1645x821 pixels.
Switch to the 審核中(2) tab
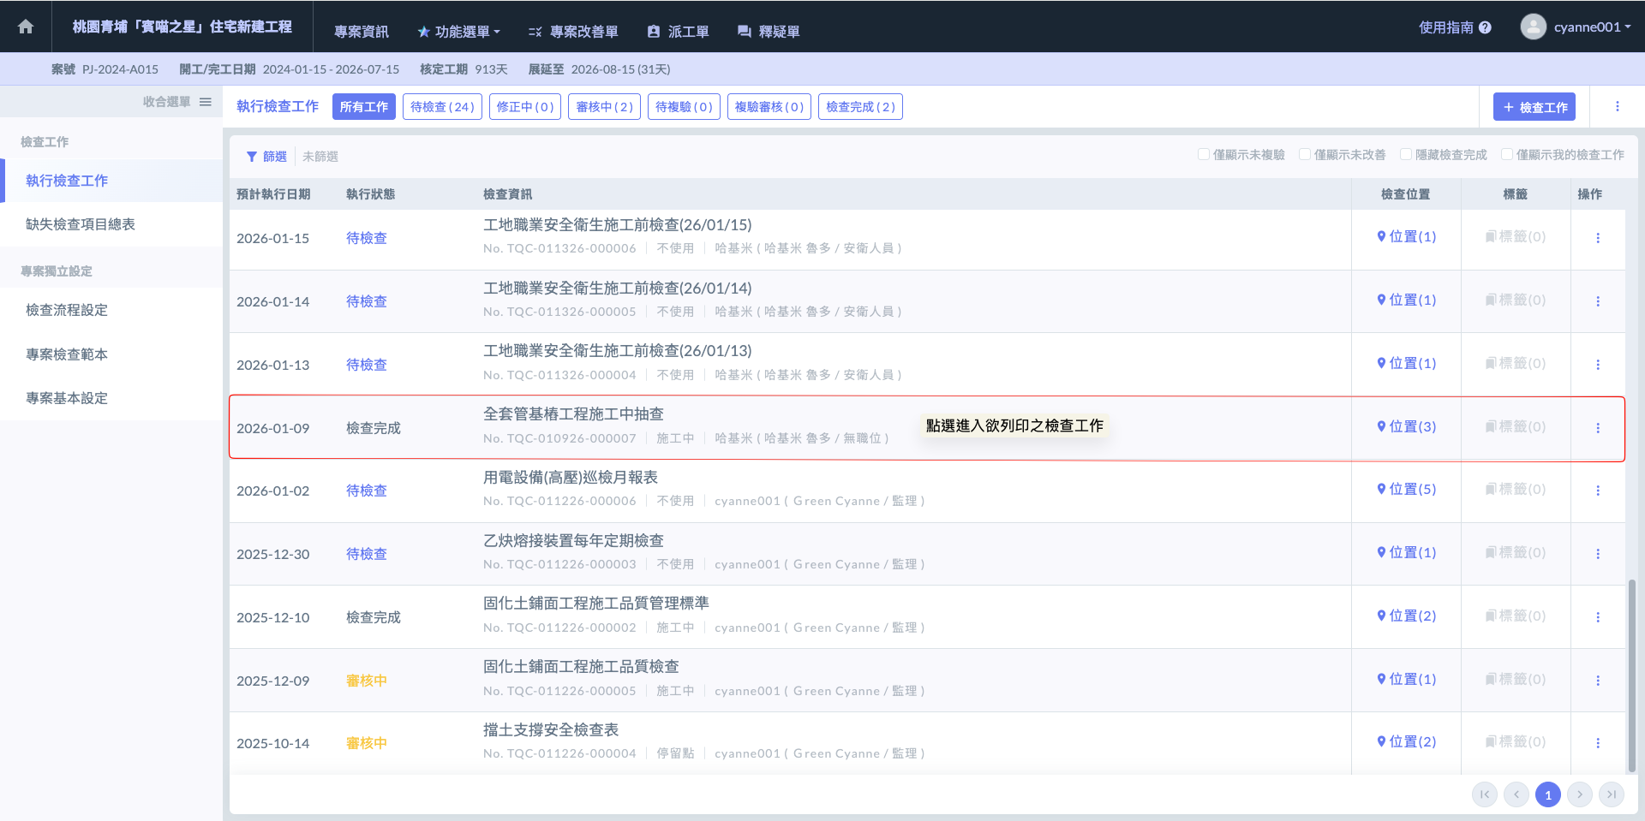point(604,107)
